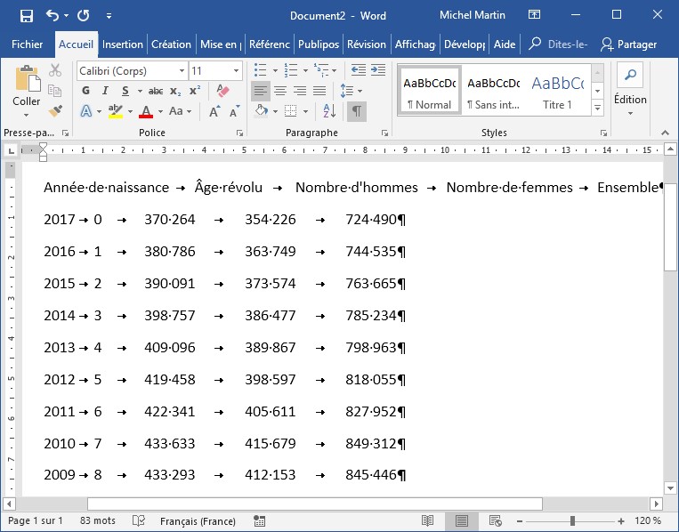Click Français (France) language in status bar
This screenshot has height=532, width=679.
[x=197, y=520]
